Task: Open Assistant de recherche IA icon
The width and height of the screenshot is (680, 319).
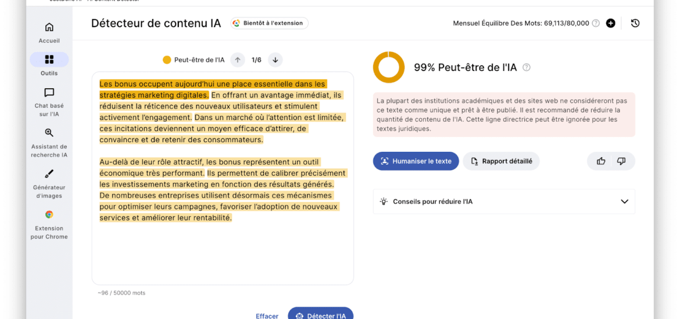Action: (49, 133)
